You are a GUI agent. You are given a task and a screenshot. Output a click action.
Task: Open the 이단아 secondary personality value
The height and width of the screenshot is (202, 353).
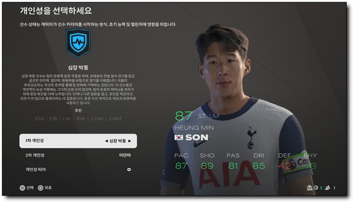click(125, 155)
